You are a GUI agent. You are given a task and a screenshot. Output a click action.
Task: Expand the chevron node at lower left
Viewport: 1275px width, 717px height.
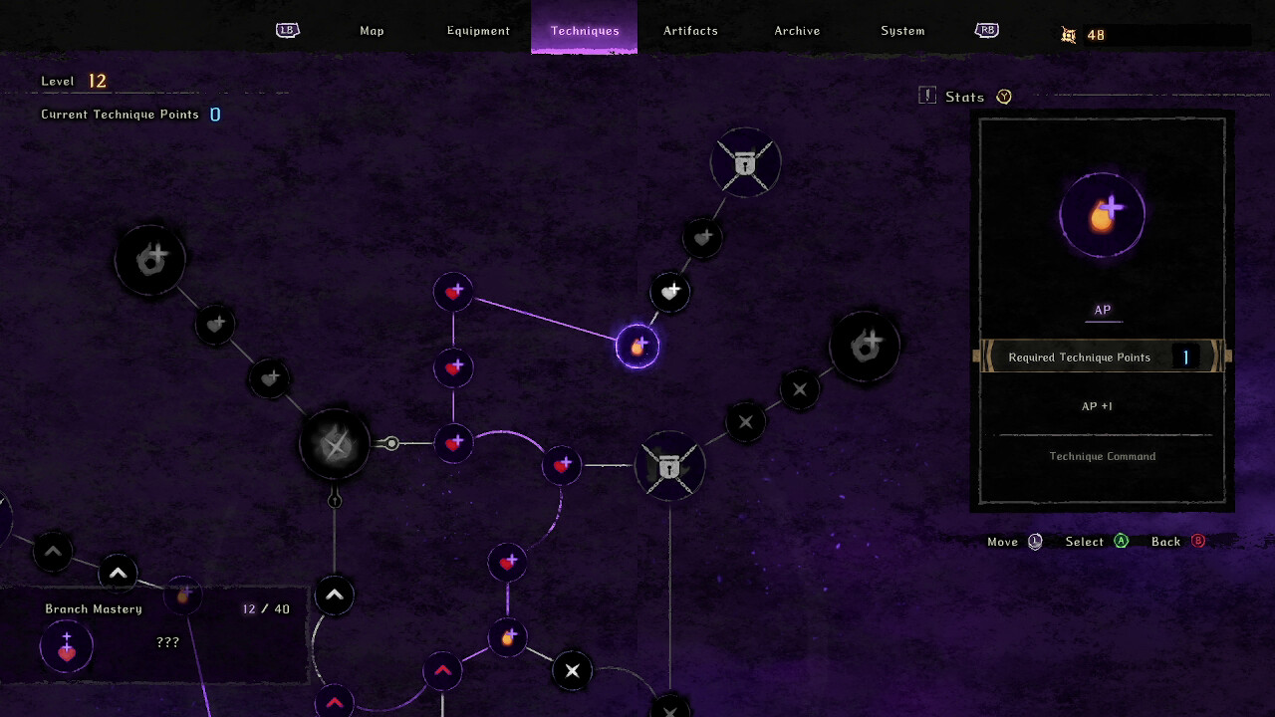tap(53, 551)
